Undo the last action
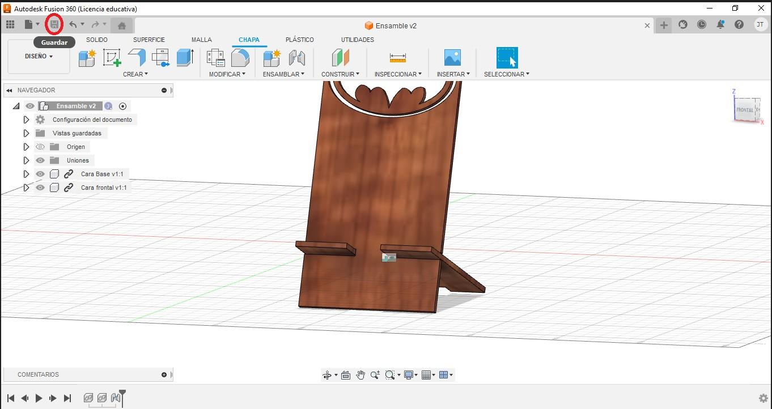Image resolution: width=772 pixels, height=409 pixels. tap(73, 24)
